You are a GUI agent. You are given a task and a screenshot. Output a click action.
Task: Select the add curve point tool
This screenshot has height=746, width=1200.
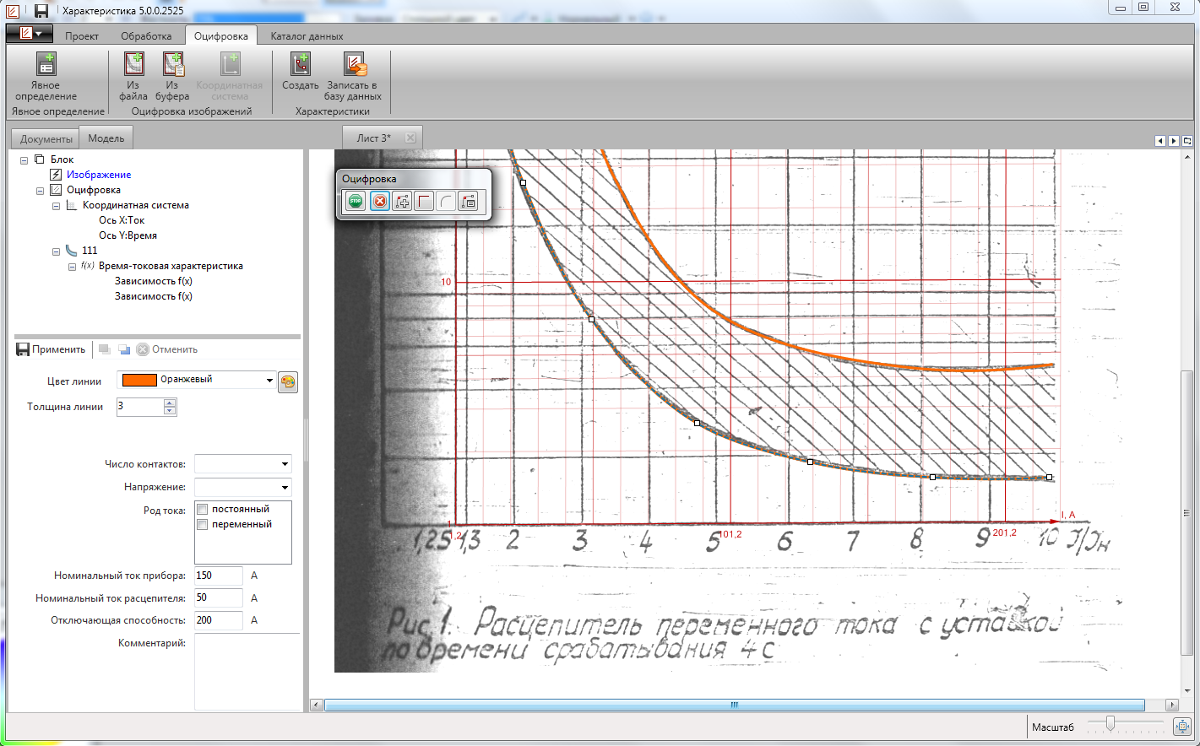pos(402,201)
